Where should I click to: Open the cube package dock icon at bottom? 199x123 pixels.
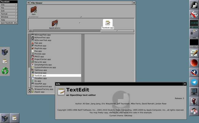(x=194, y=111)
